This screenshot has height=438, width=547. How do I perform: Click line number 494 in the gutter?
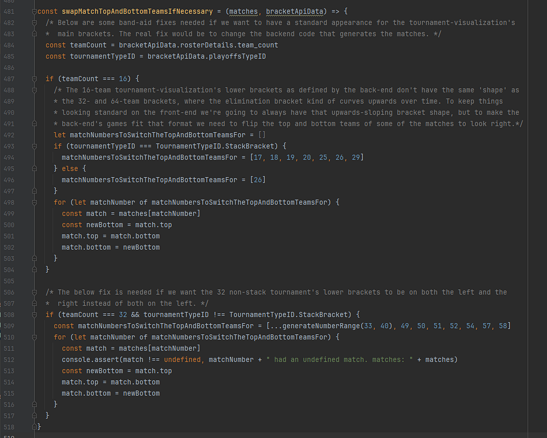tap(9, 157)
